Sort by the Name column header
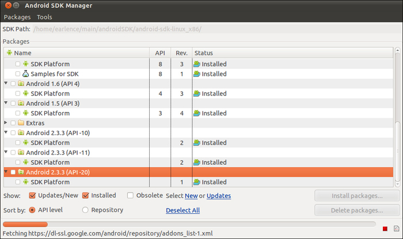This screenshot has width=403, height=239. tap(77, 53)
